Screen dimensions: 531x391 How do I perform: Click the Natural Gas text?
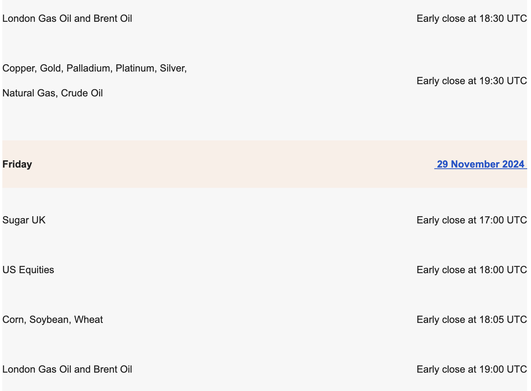(29, 93)
